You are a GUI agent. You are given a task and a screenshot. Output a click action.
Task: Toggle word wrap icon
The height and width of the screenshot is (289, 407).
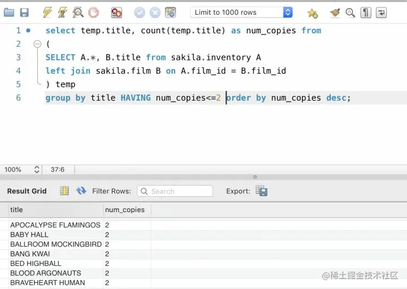(381, 12)
